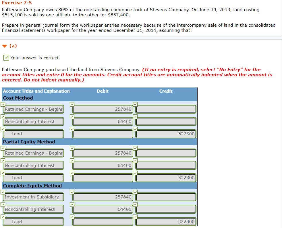282x228 pixels.
Task: Click empty credit field beside Cost Method Retained Earnings
Action: (166, 109)
